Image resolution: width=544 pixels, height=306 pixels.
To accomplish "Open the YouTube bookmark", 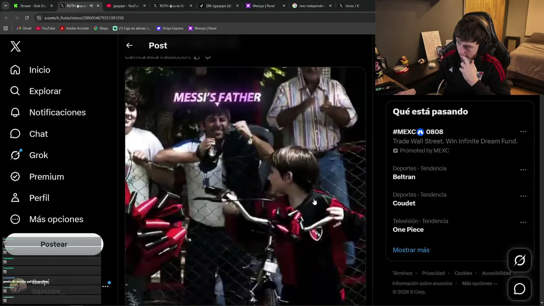I will (x=45, y=28).
